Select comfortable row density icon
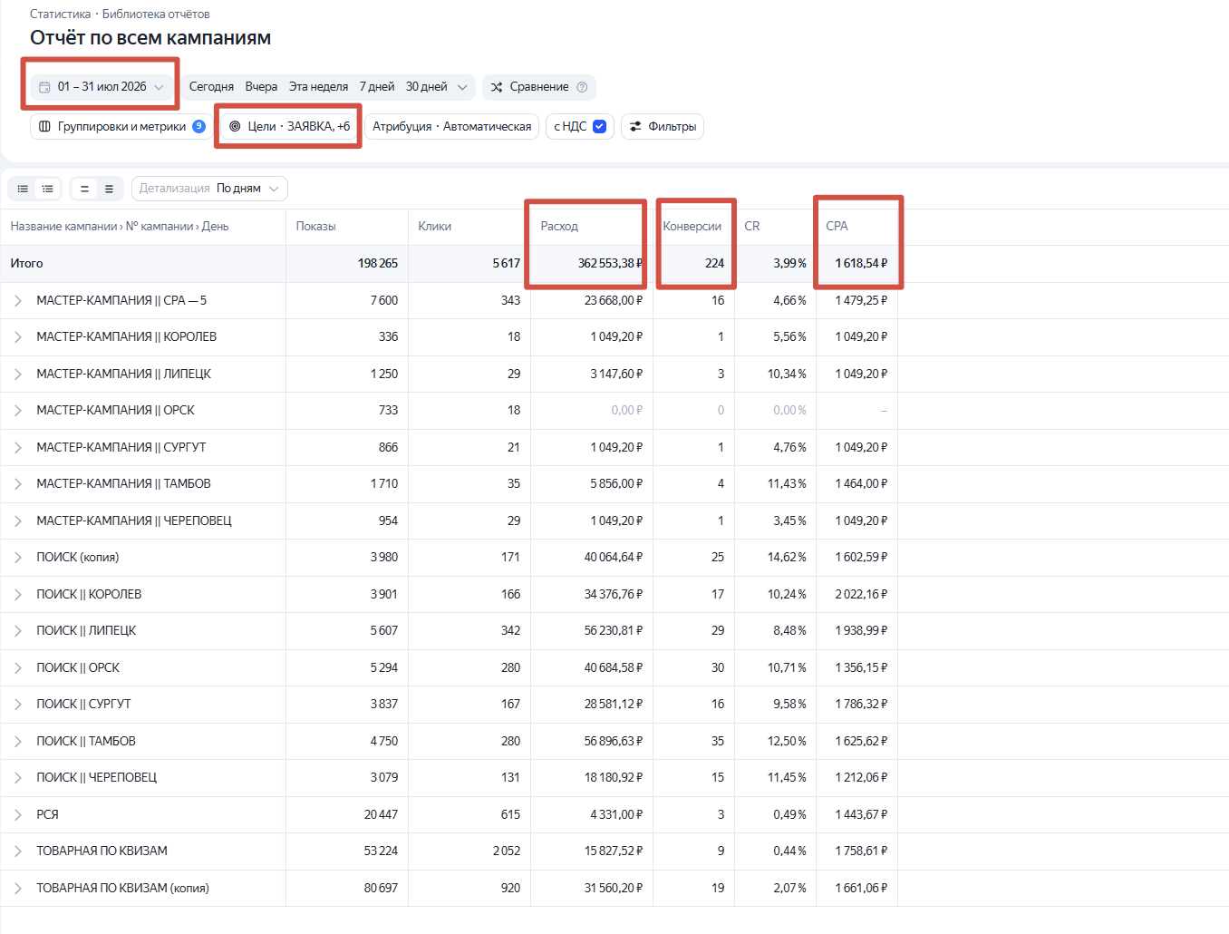Image resolution: width=1229 pixels, height=934 pixels. [109, 189]
